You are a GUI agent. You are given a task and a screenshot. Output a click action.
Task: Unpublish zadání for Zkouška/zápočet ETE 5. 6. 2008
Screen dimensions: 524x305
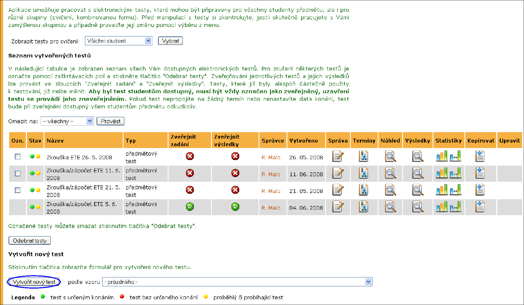pos(190,207)
